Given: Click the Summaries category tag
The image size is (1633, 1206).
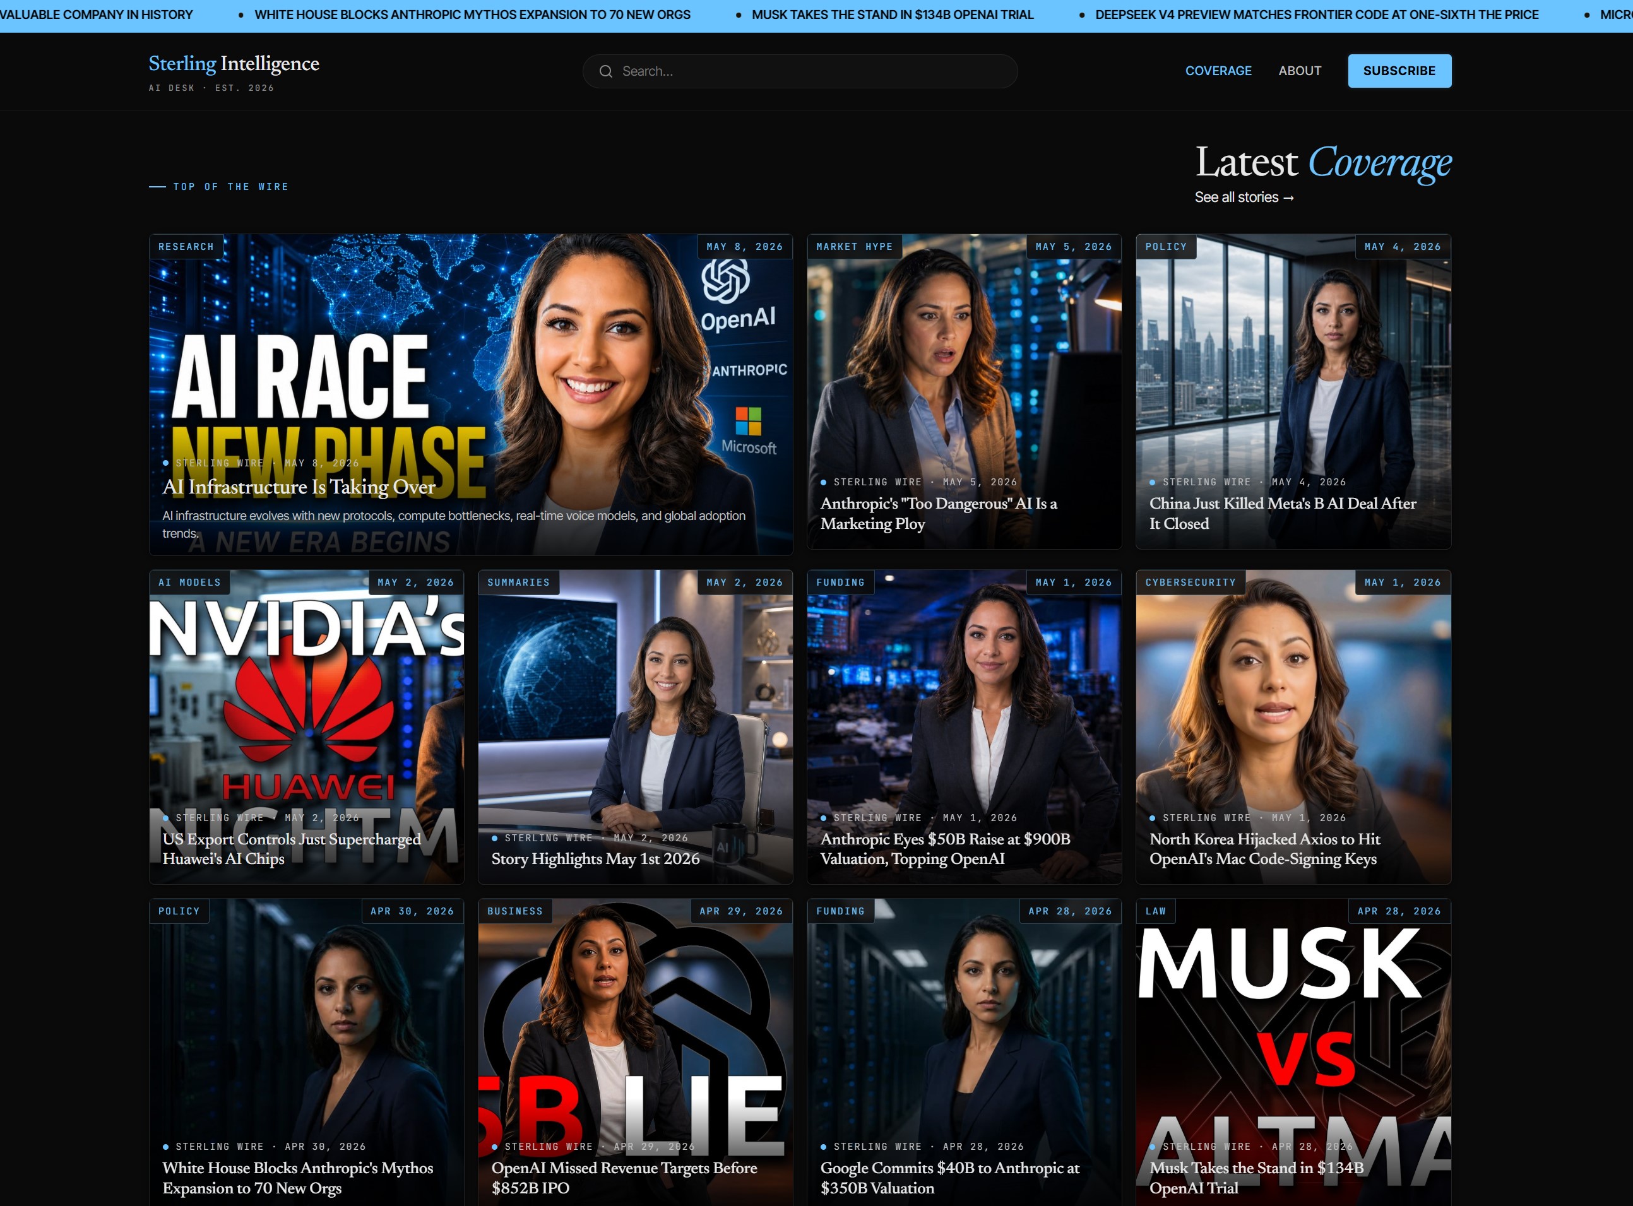Looking at the screenshot, I should [x=518, y=582].
